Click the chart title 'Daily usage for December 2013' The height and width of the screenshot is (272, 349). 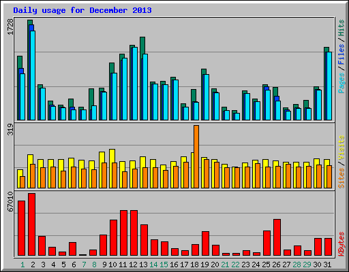click(x=82, y=10)
